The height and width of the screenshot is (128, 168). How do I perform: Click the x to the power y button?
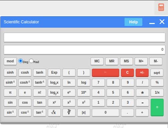[x=54, y=103]
